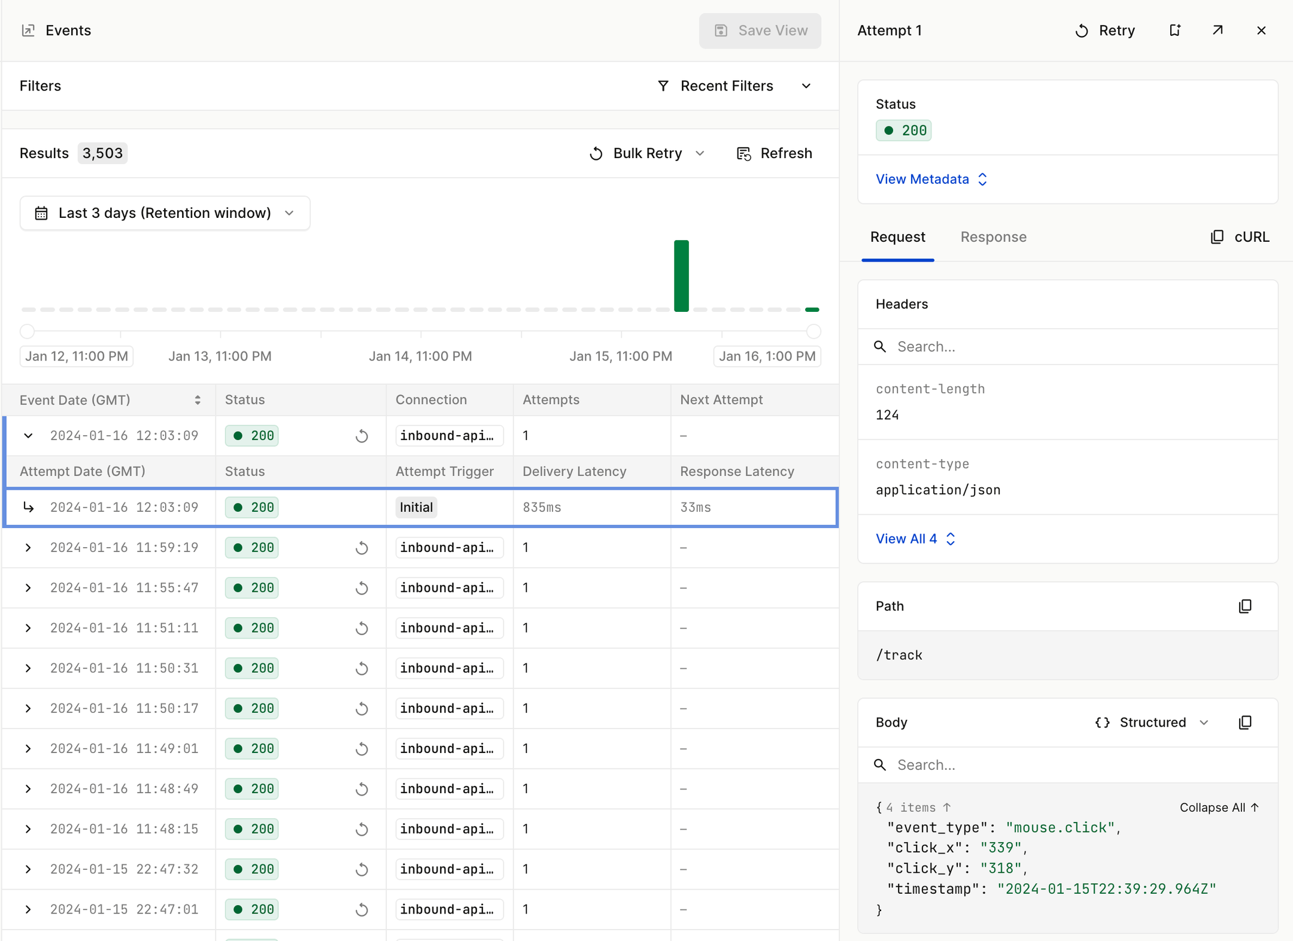Click the external-link icon next to Events title
This screenshot has width=1293, height=941.
click(28, 30)
